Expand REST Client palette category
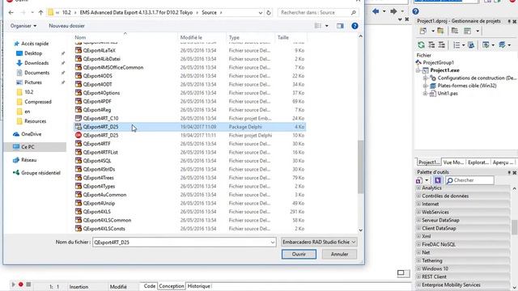 pos(418,276)
